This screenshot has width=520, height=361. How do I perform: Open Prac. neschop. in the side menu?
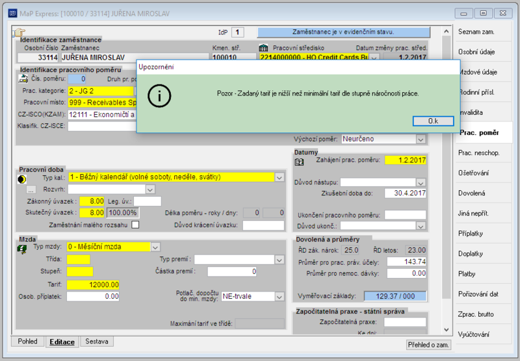484,153
